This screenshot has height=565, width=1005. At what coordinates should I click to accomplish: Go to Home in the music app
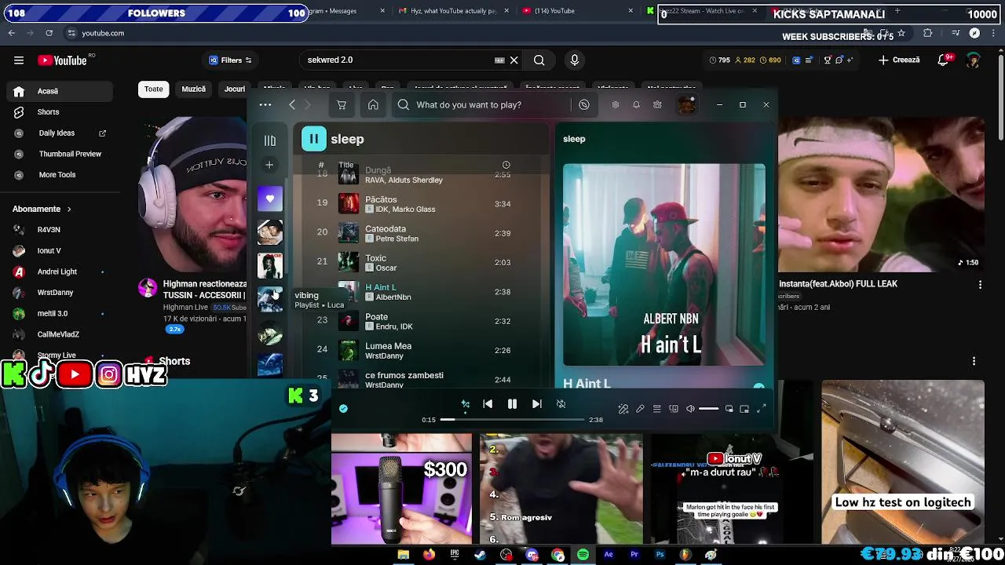coord(373,104)
